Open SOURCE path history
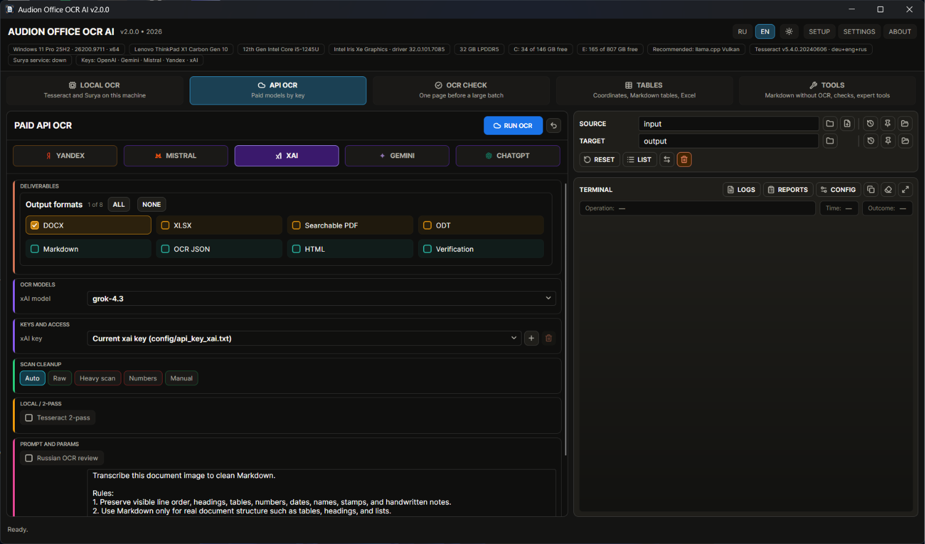 click(870, 124)
